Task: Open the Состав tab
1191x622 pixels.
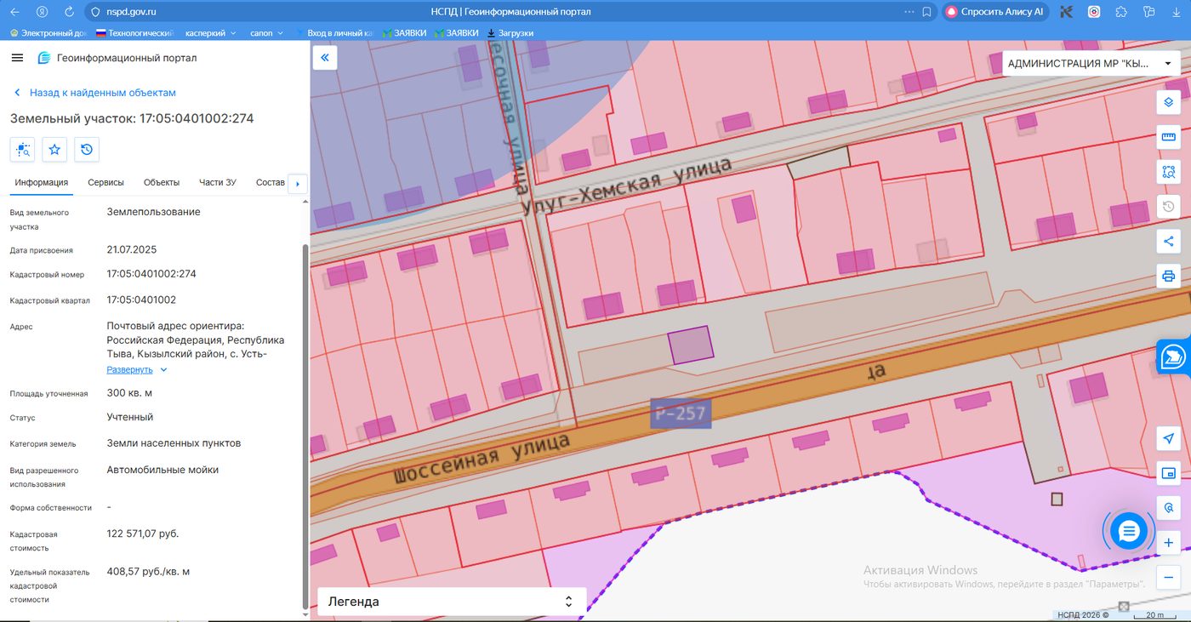Action: (x=270, y=182)
